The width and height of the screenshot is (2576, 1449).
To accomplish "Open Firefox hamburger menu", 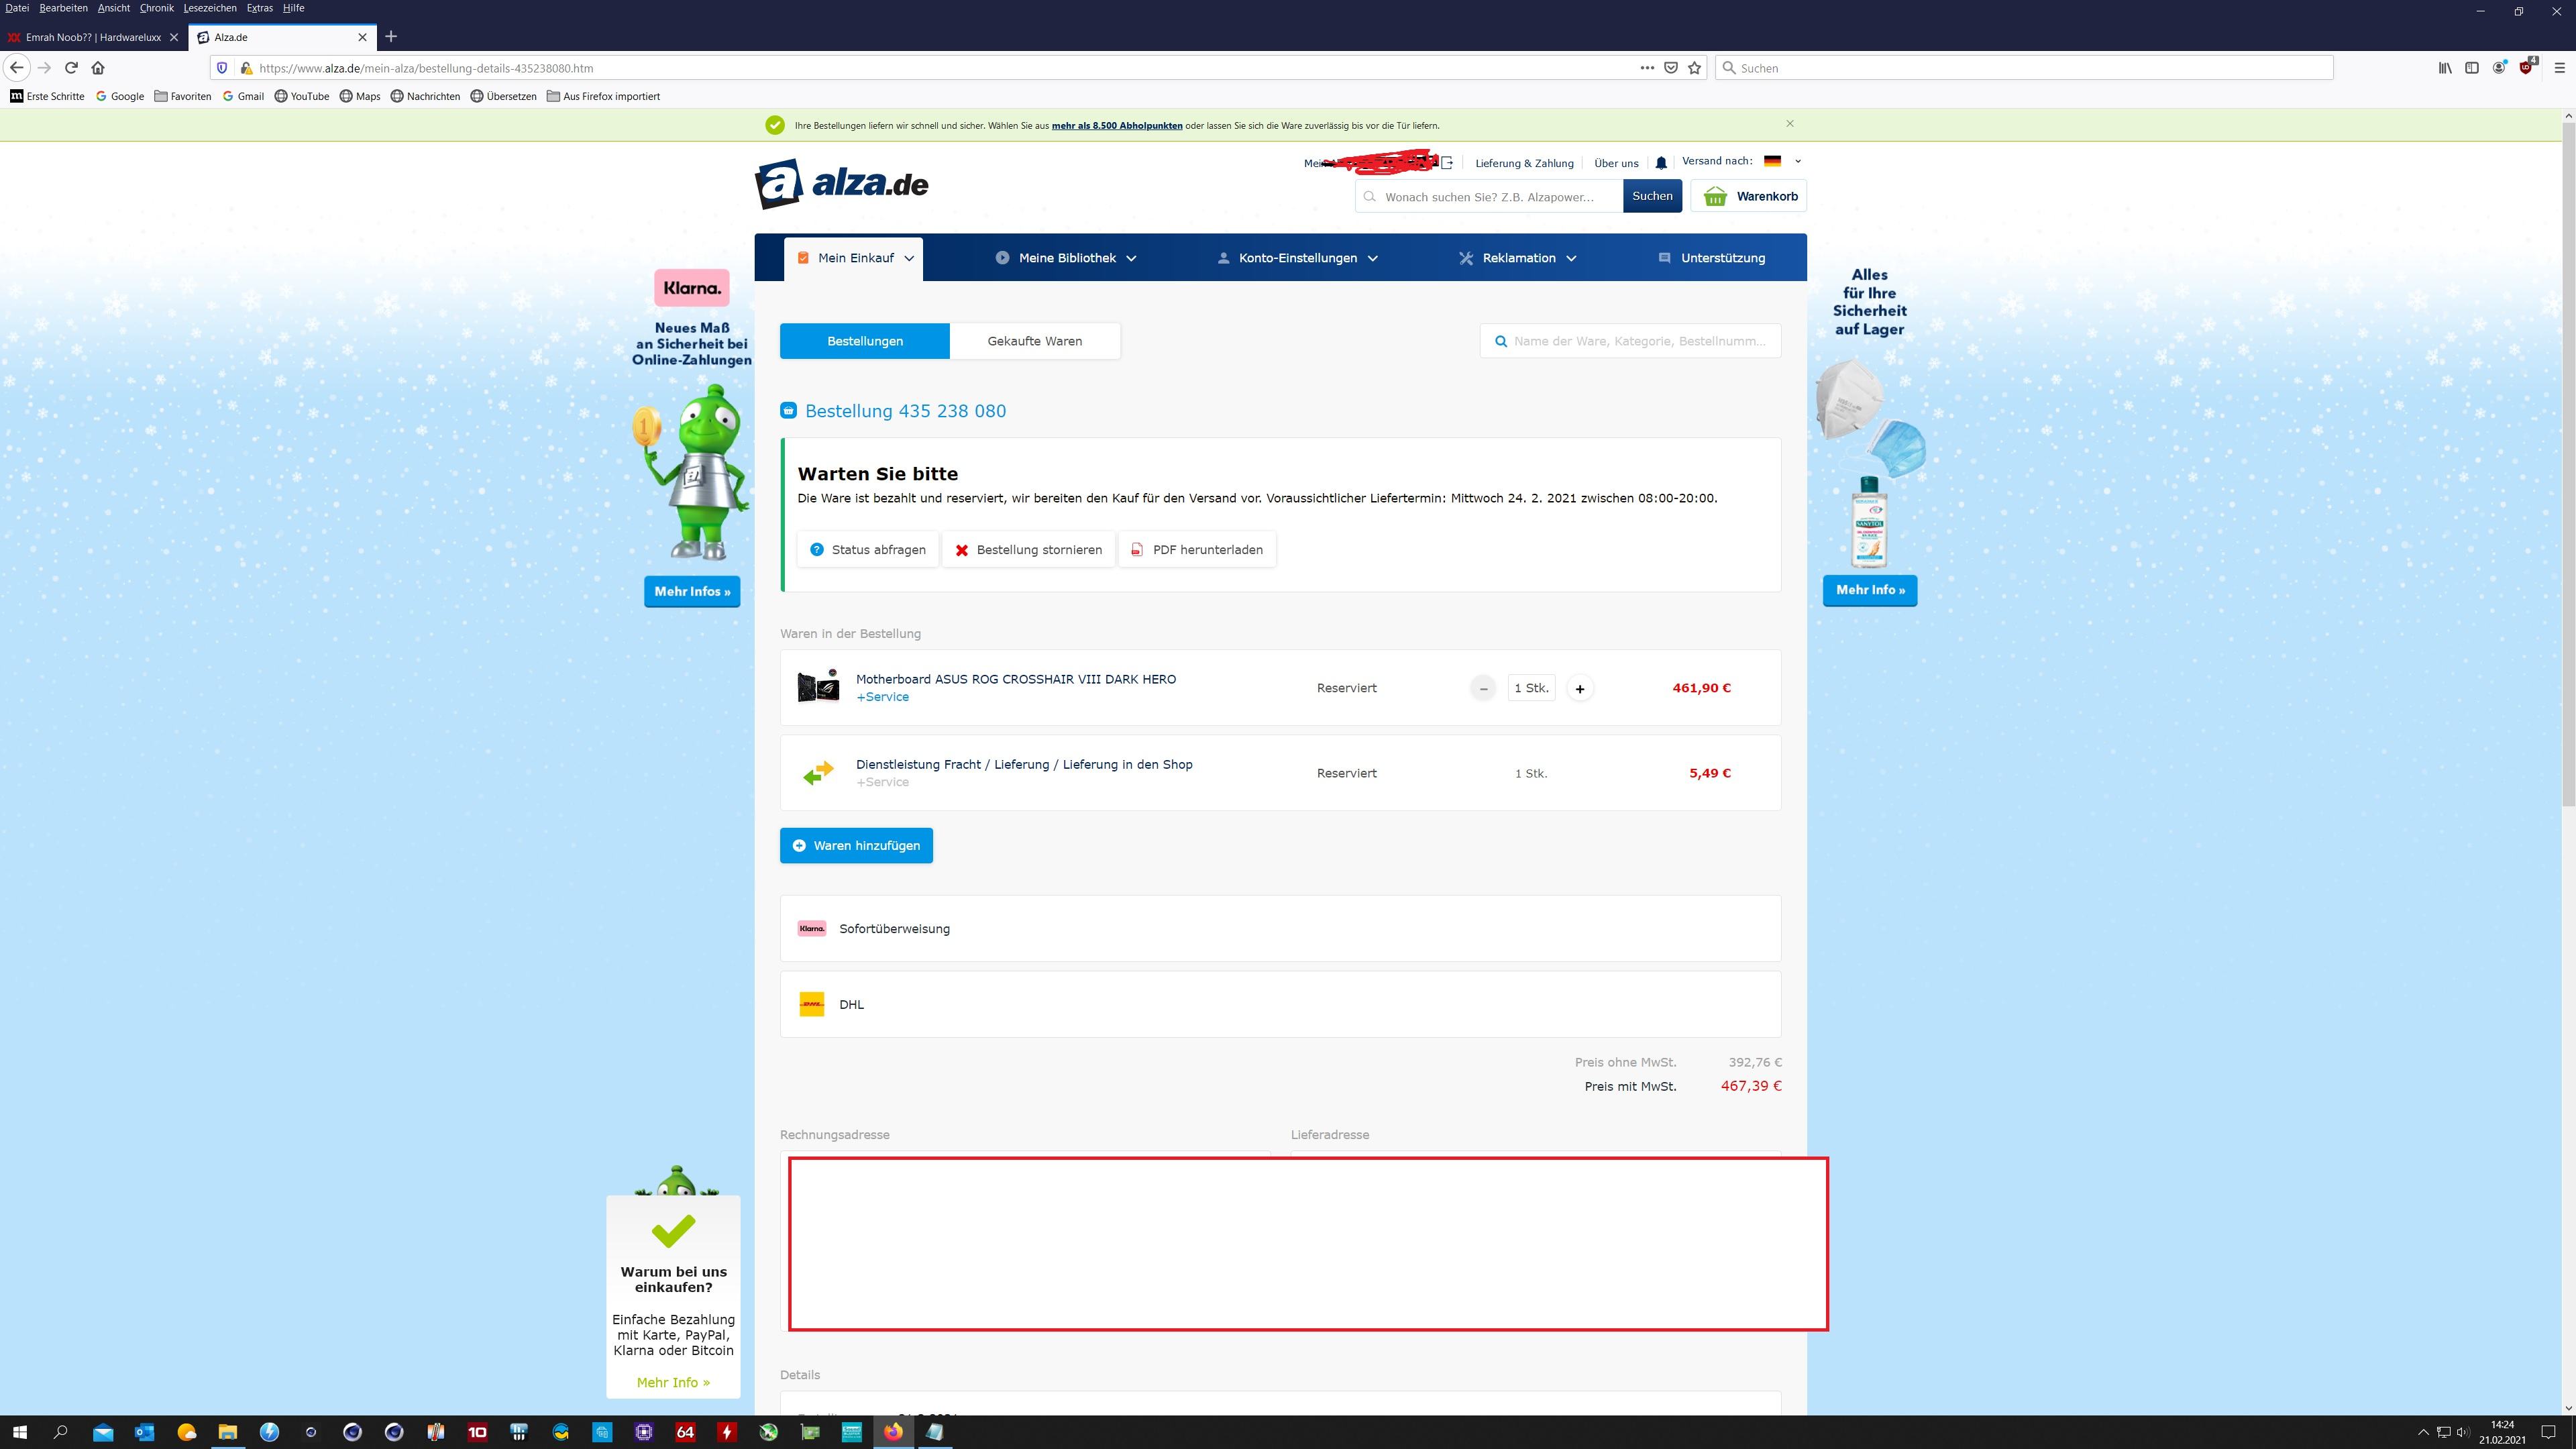I will click(x=2559, y=68).
